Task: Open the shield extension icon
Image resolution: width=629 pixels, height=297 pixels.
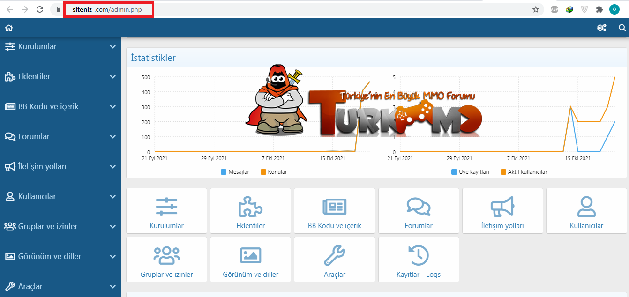Action: point(584,9)
